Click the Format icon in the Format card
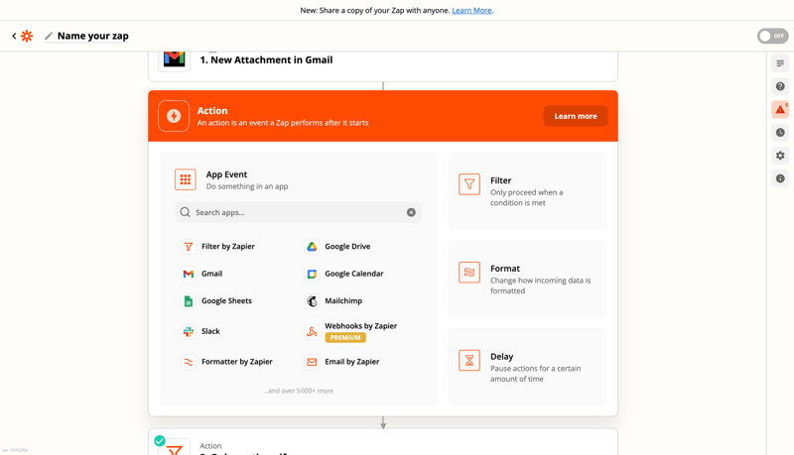This screenshot has width=794, height=455. (x=469, y=272)
